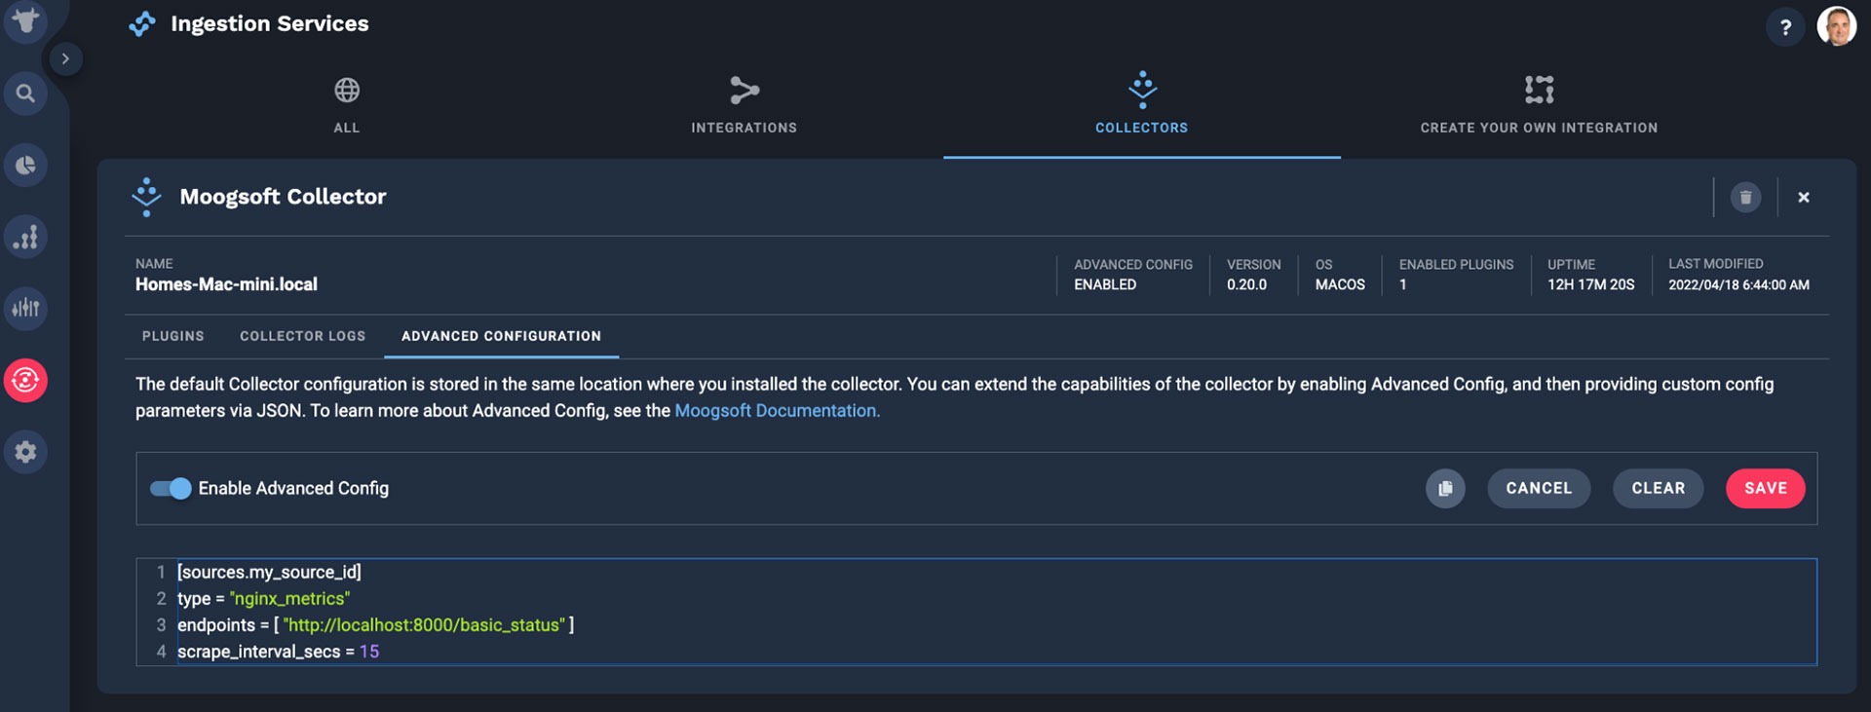This screenshot has height=712, width=1871.
Task: Click the Moogsoft cow logo icon
Action: 25,19
